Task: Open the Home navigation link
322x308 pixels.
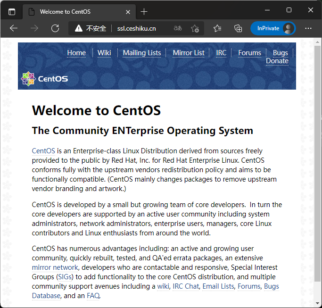Action: pos(76,53)
